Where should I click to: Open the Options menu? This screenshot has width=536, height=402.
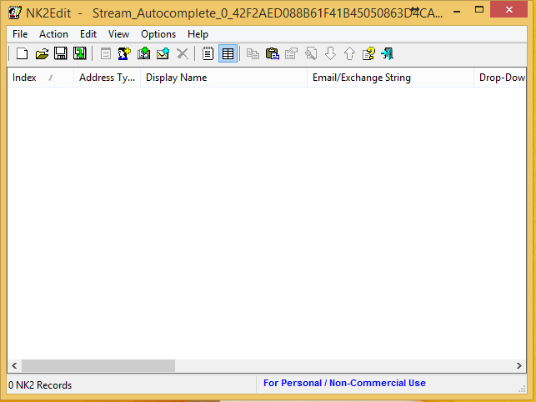tap(158, 34)
